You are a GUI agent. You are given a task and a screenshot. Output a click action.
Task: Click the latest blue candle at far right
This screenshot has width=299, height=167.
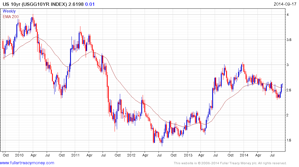point(282,85)
